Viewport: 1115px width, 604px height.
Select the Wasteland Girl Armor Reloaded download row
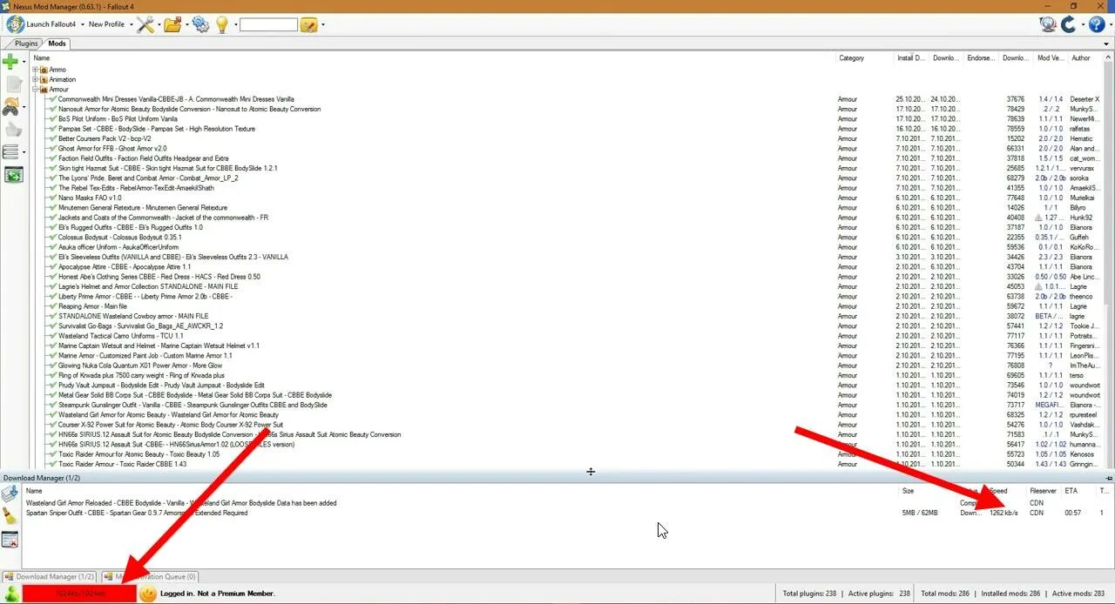tap(566, 503)
